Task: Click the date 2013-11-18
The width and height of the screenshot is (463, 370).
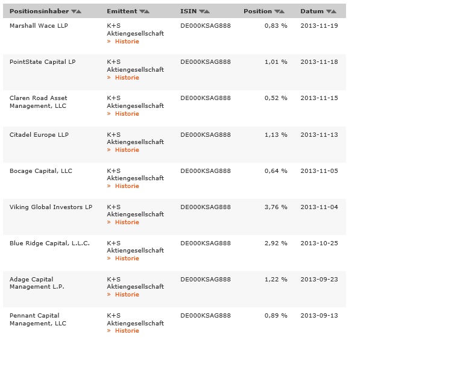Action: (319, 62)
